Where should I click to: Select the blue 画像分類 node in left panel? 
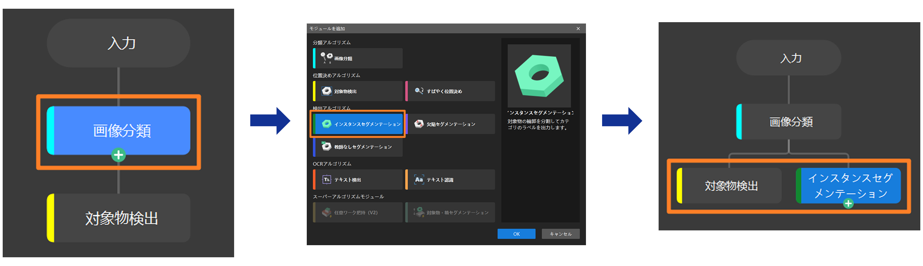pyautogui.click(x=118, y=131)
